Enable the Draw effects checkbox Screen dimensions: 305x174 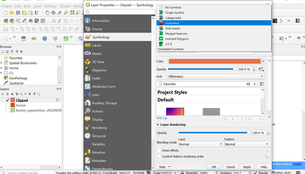click(x=159, y=150)
